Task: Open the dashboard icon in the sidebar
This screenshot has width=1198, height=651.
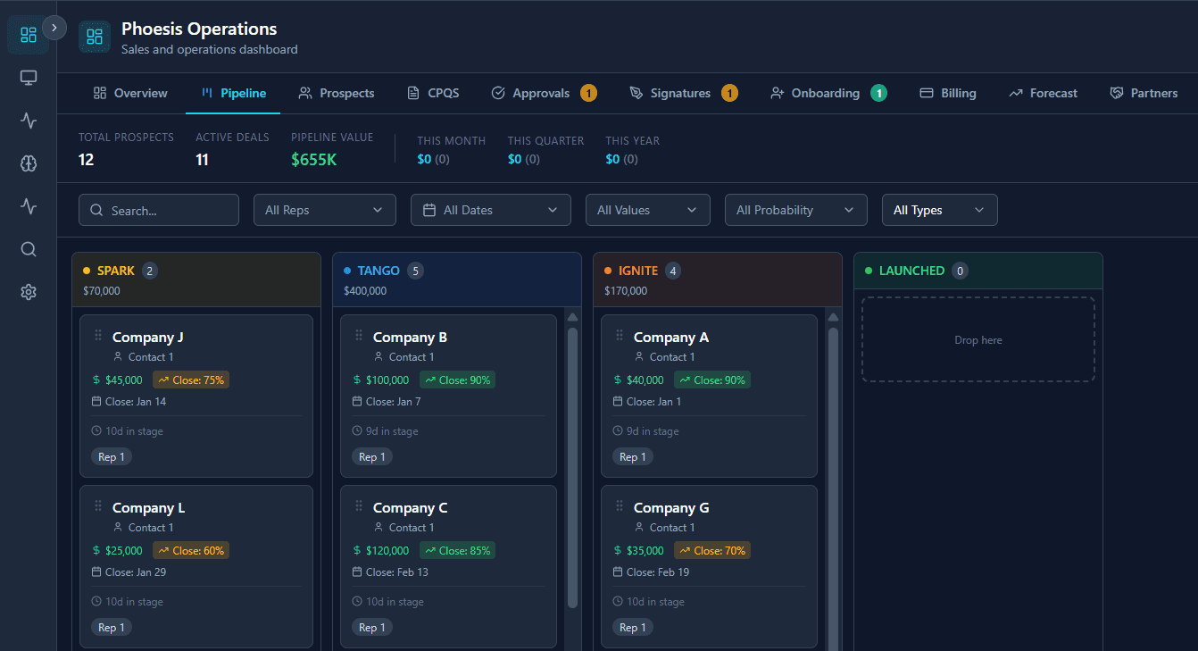Action: click(29, 35)
